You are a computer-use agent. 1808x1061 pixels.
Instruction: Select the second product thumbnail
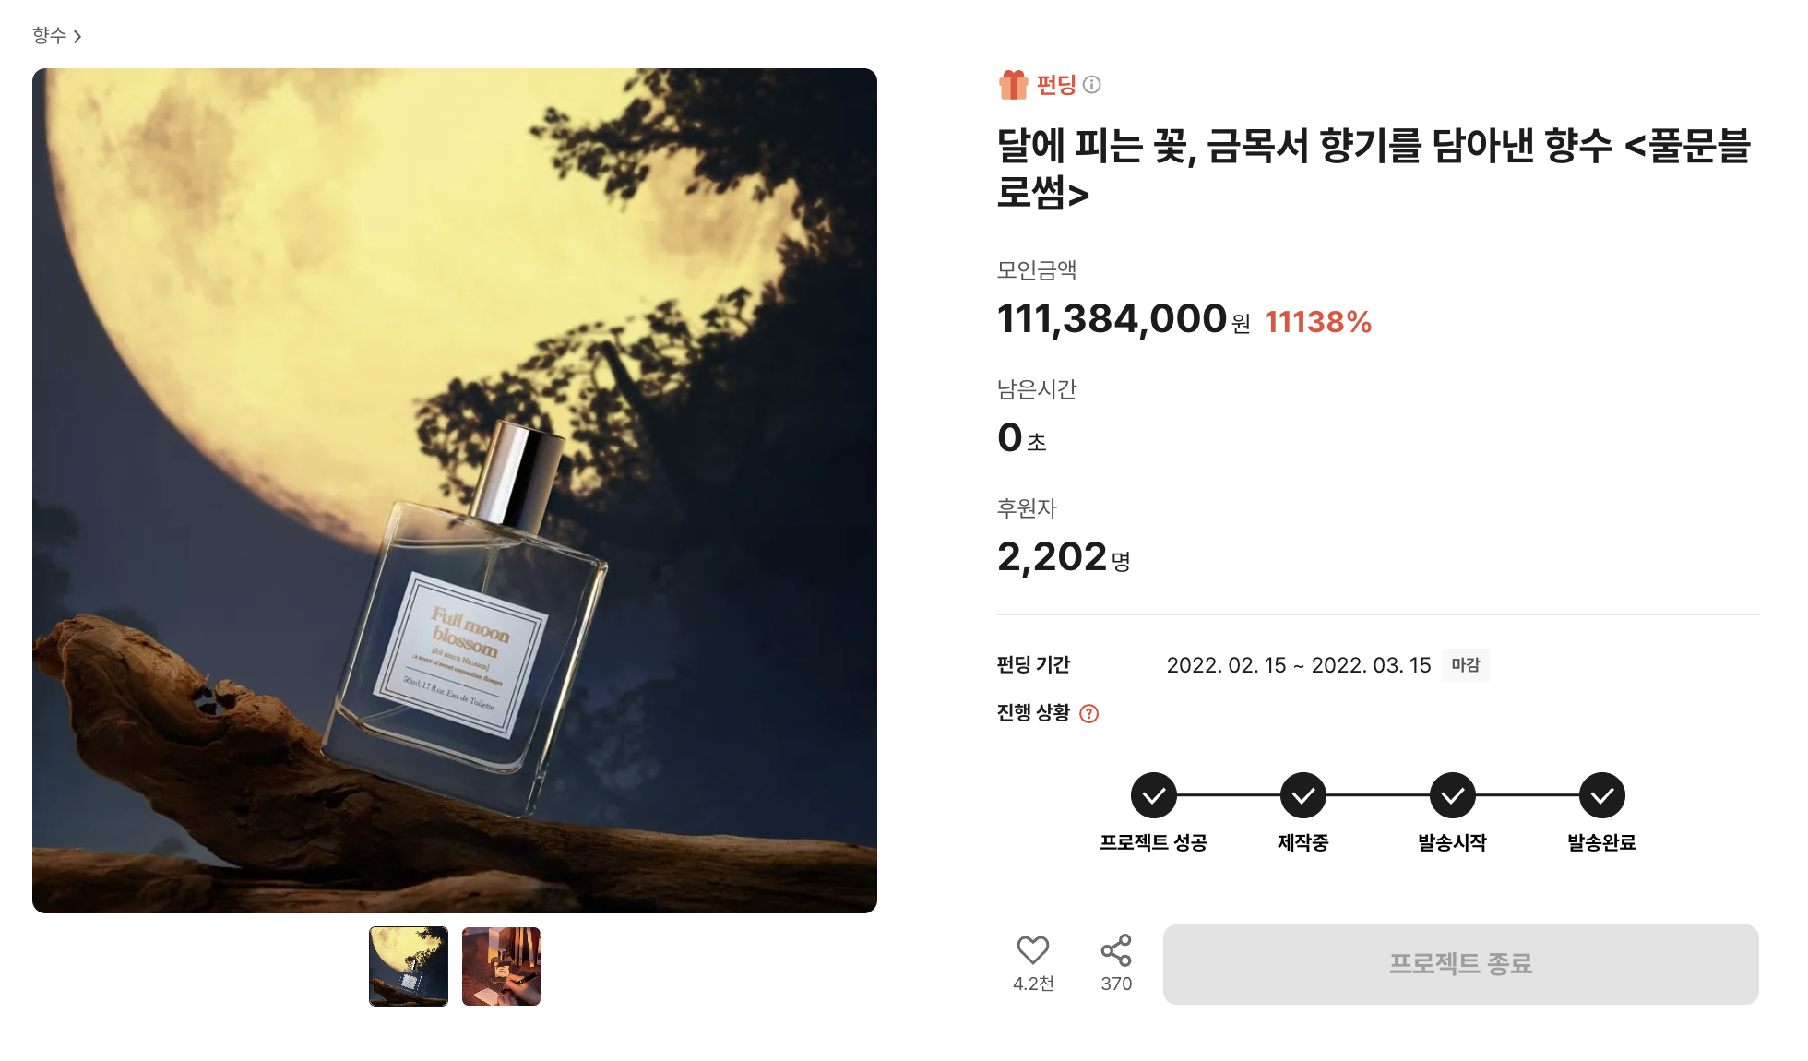pyautogui.click(x=501, y=966)
